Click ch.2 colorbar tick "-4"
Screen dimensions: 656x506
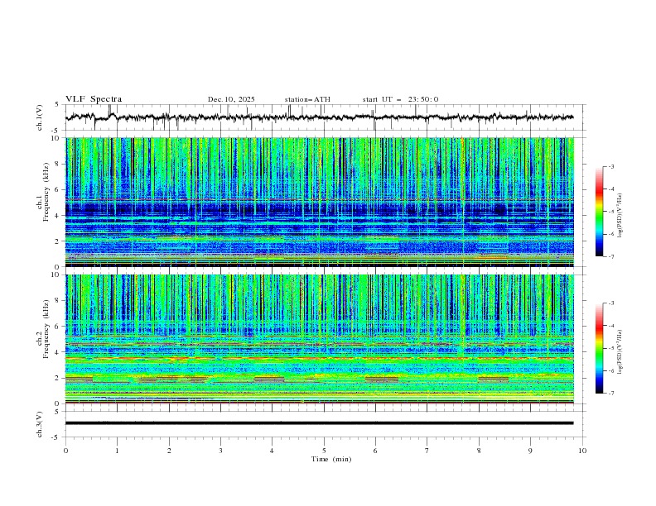coord(611,326)
